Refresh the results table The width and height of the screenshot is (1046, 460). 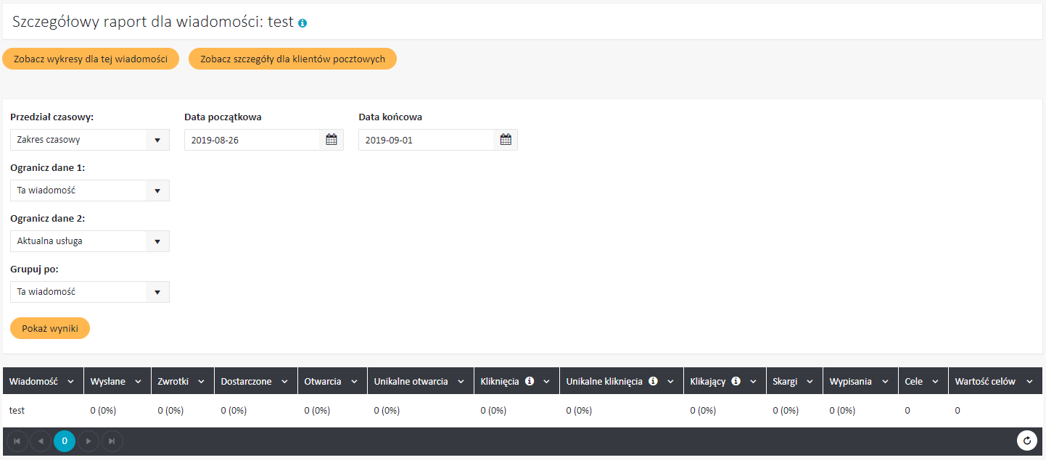click(x=1026, y=440)
